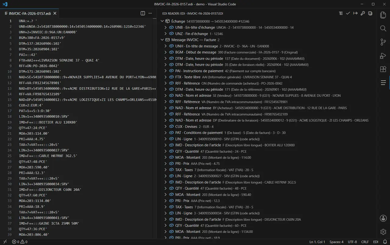Expand the PAT Conditions de paiement row
Screen dimensions: 390x245
[166, 133]
